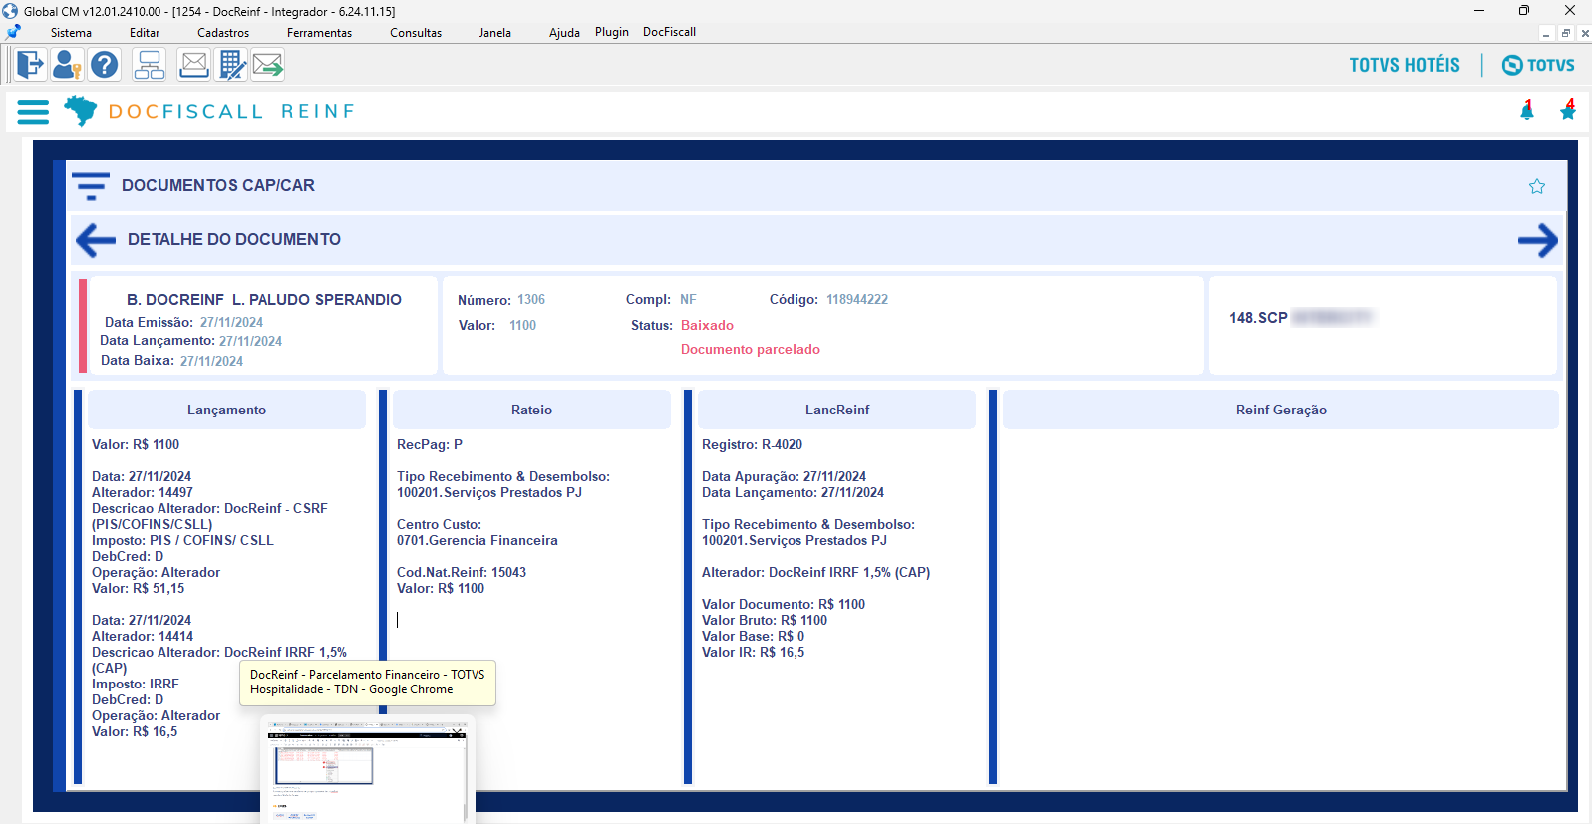Viewport: 1592px width, 824px height.
Task: Click 'Imposto: PIS / COFINS/ CSLL' line
Action: point(182,541)
